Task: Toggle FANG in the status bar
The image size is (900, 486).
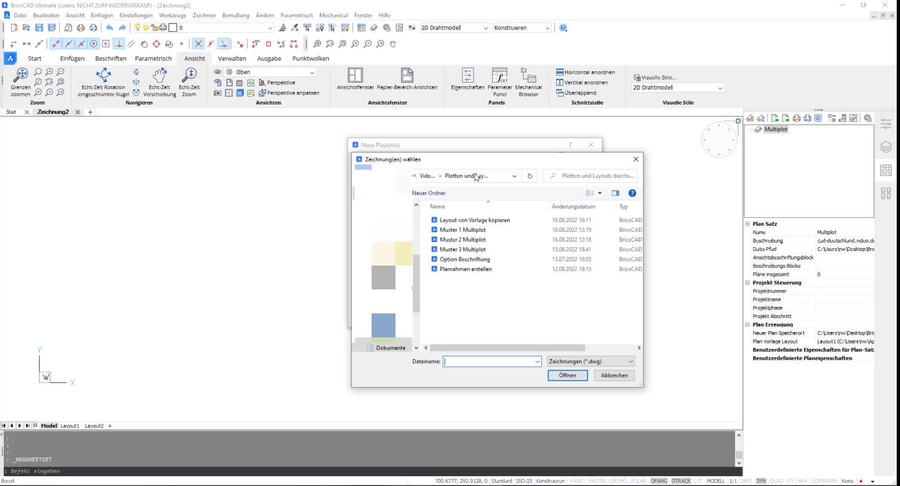Action: pyautogui.click(x=576, y=481)
